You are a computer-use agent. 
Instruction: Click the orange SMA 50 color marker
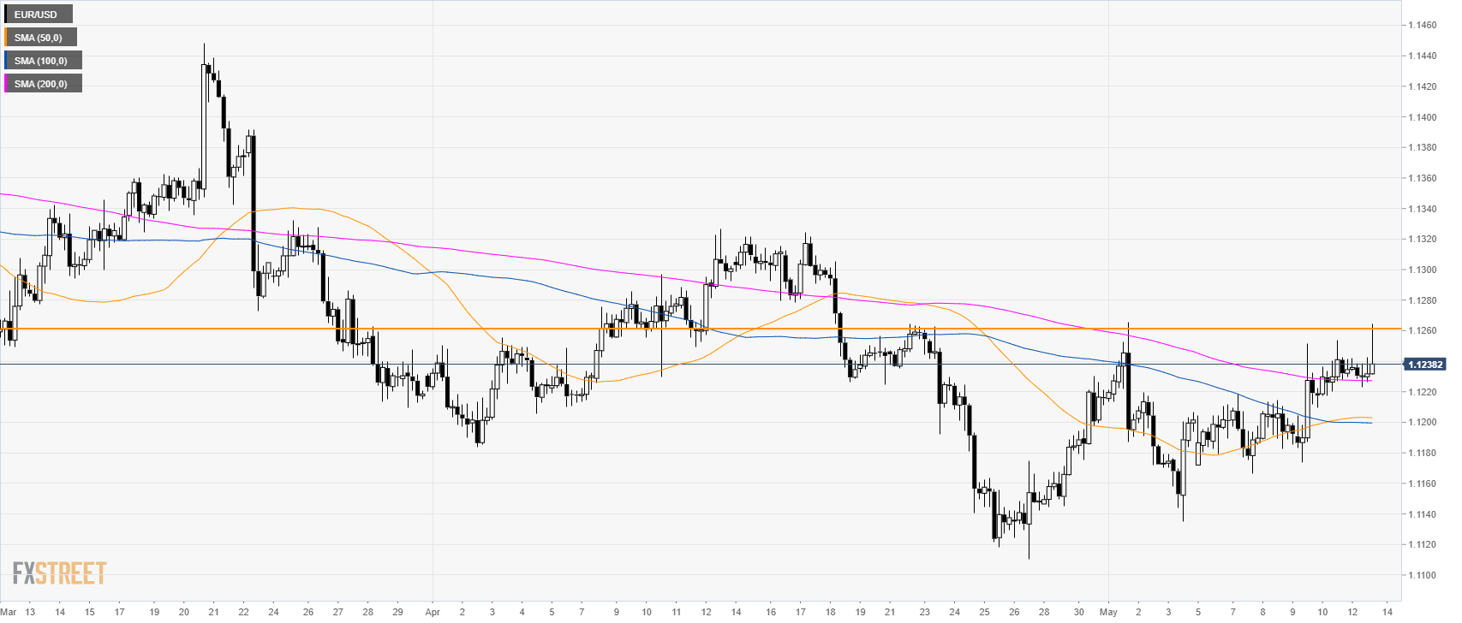[6, 38]
